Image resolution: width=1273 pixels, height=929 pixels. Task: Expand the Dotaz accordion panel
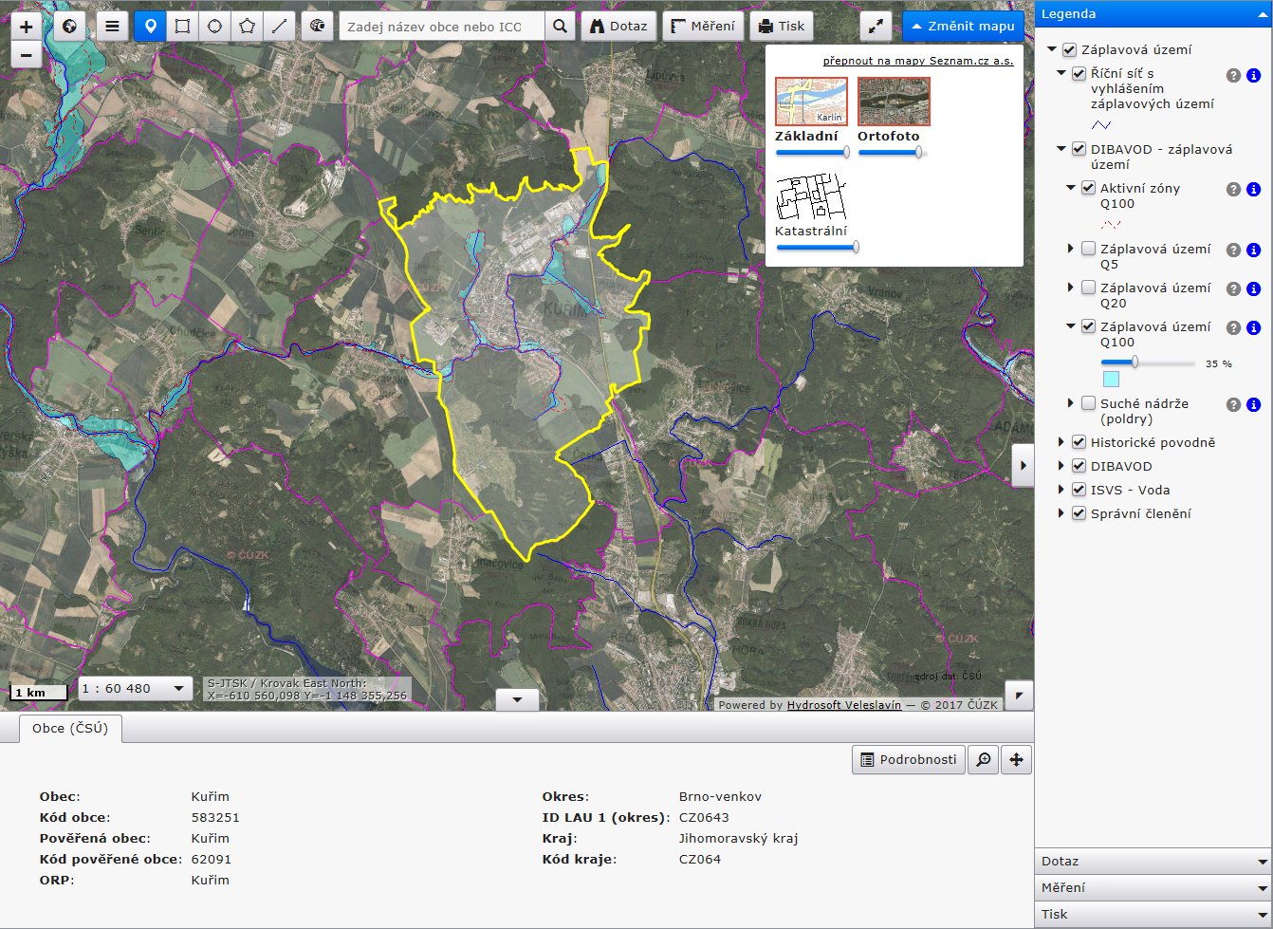(x=1153, y=862)
